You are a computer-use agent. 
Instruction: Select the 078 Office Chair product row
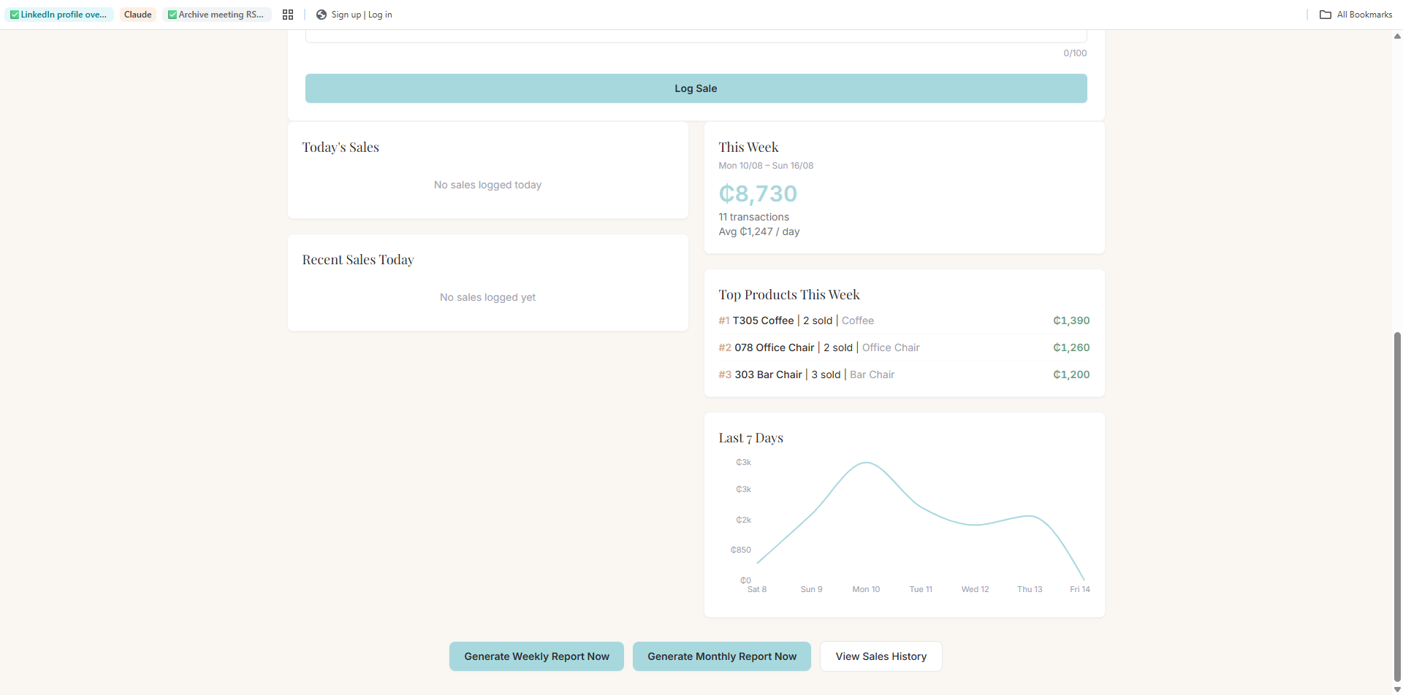(904, 347)
